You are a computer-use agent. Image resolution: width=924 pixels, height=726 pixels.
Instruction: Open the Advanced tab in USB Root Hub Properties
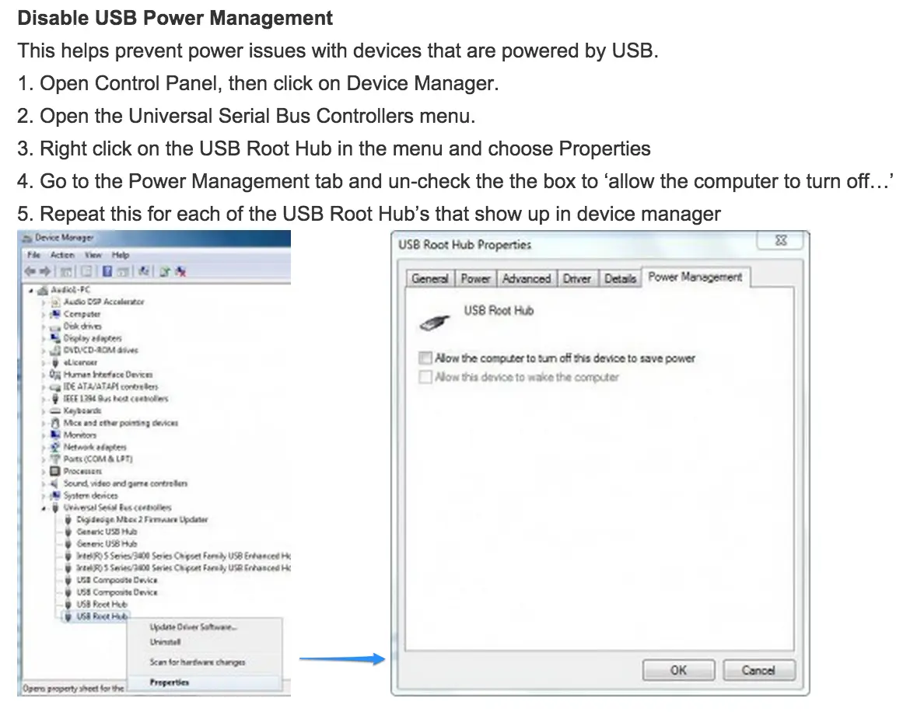[527, 278]
